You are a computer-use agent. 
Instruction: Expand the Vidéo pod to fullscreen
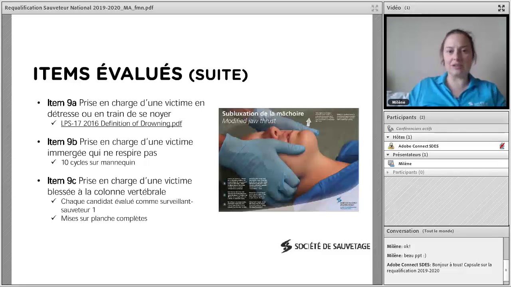tap(501, 8)
